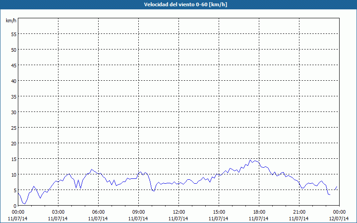Click the y-axis value '5'
Viewport: 357px width, 223px height.
[x=15, y=190]
